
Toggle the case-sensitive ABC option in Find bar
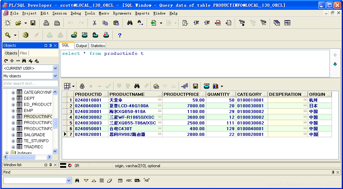(129, 181)
